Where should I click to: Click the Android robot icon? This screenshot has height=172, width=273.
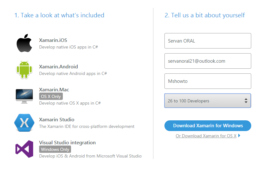coord(24,70)
